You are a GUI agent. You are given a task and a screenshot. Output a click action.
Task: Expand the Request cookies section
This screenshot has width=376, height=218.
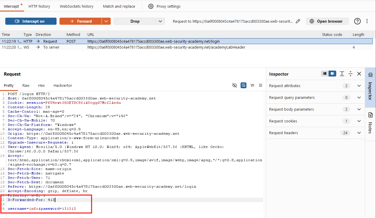pyautogui.click(x=315, y=121)
